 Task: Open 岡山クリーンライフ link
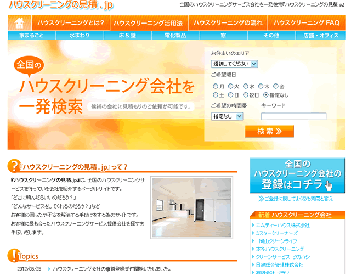[x=278, y=241]
